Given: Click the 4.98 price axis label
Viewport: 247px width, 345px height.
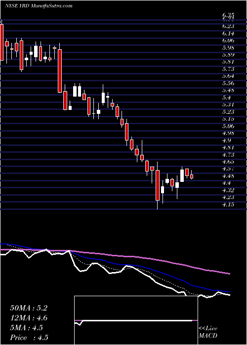Looking at the screenshot, I should click(x=228, y=134).
